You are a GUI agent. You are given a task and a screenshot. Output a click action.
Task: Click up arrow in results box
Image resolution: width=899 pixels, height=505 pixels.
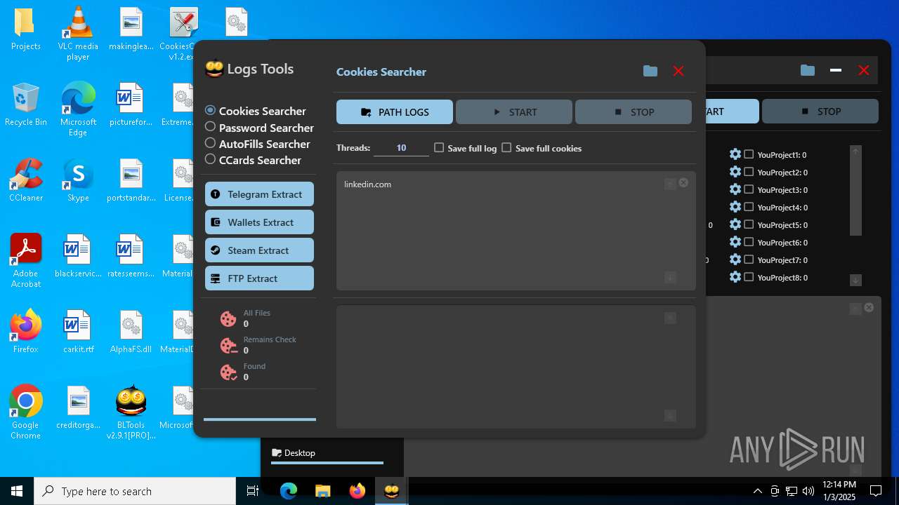pos(670,318)
